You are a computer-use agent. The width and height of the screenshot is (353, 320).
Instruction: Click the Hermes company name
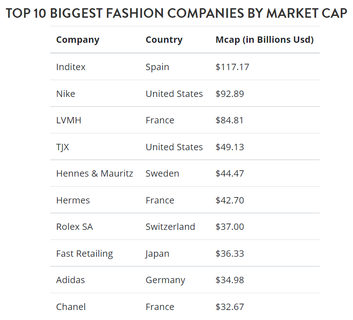point(73,200)
